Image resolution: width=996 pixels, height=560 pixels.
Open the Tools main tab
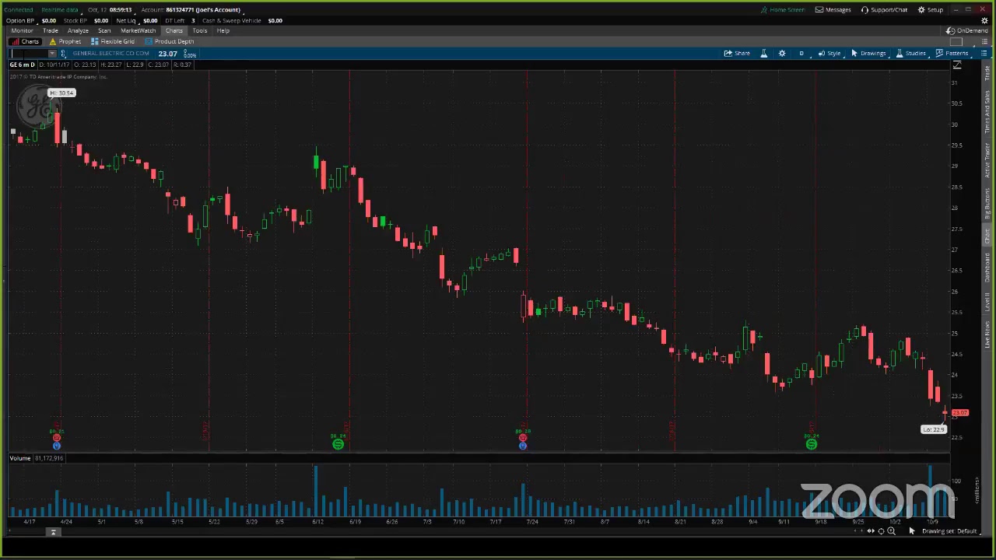(x=200, y=30)
